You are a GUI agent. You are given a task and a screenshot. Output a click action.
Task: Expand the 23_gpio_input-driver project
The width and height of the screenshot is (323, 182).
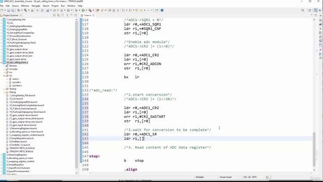(x=1, y=59)
